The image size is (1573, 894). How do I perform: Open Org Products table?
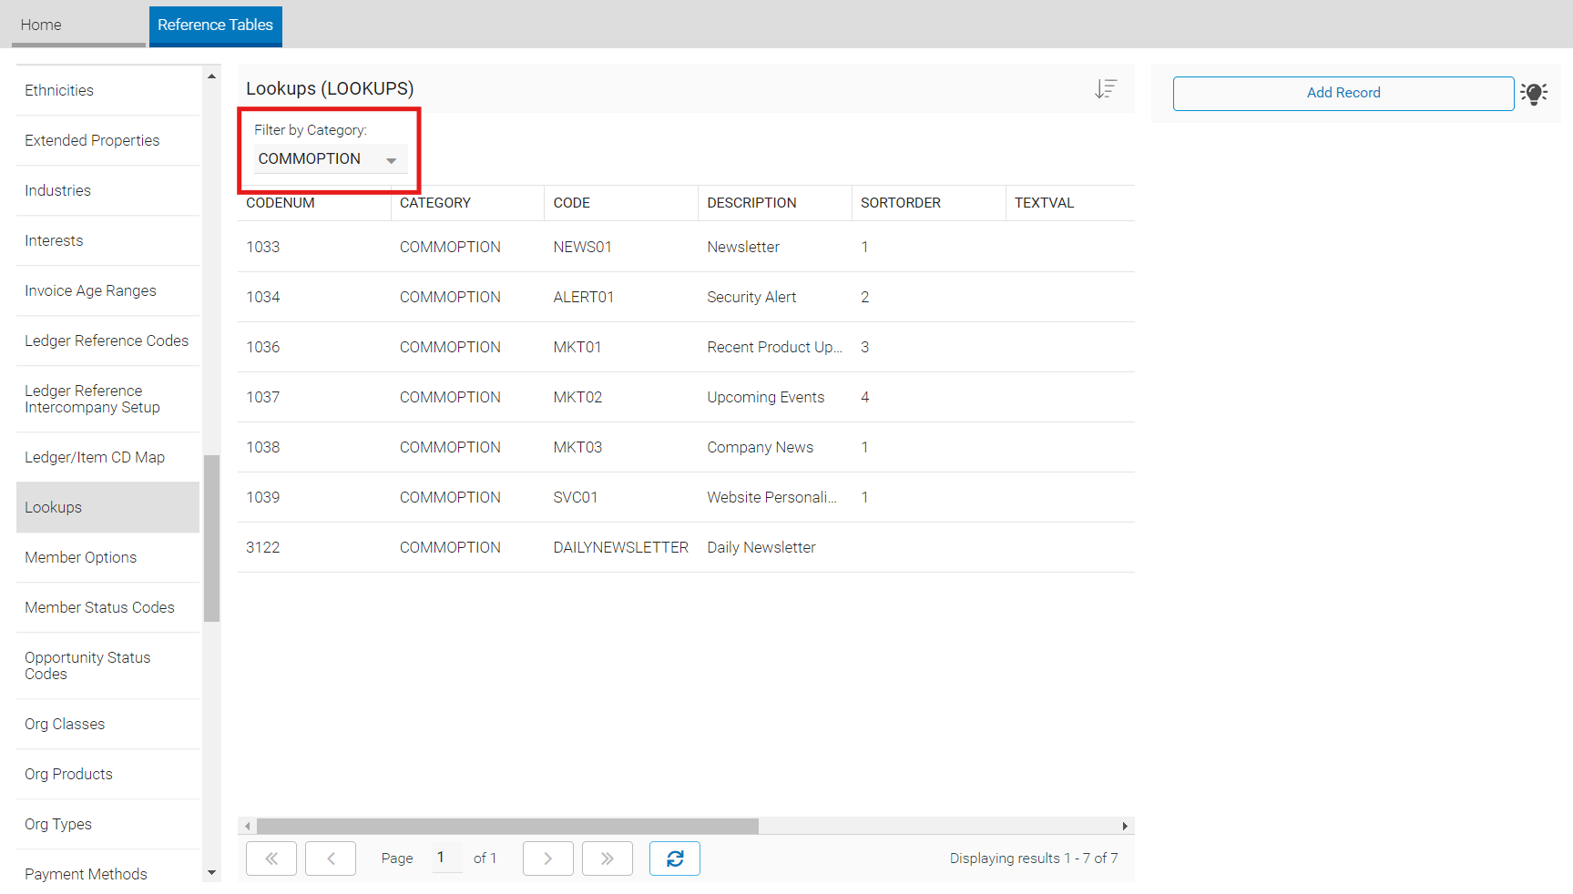coord(107,774)
